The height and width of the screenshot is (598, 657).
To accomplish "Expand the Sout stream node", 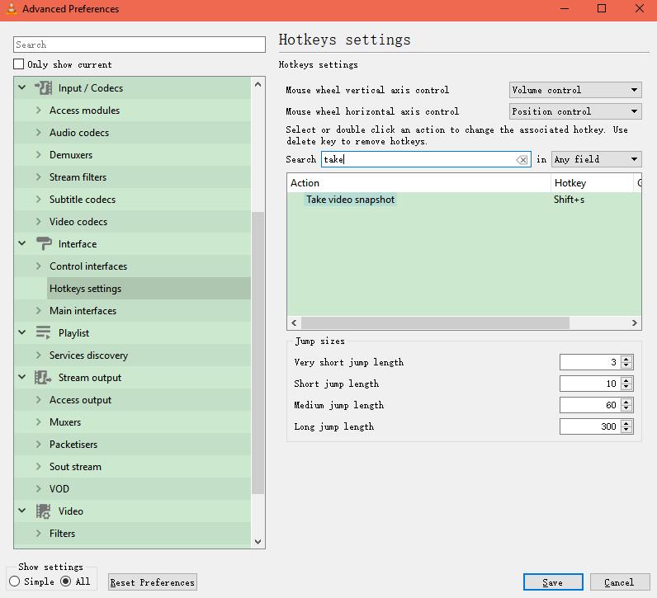I will (x=39, y=466).
